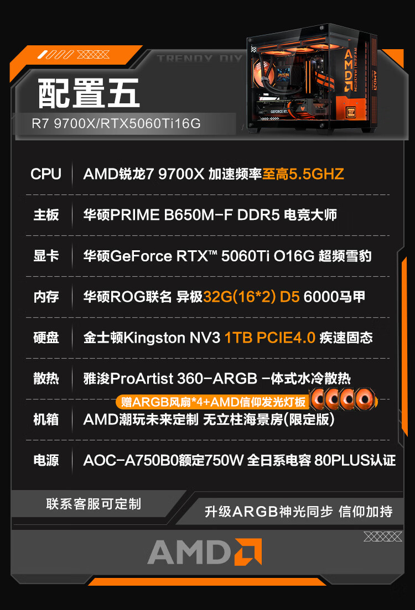Click the 电源 AOC-A750B0 750W row
Image resolution: width=415 pixels, height=610 pixels.
click(210, 461)
